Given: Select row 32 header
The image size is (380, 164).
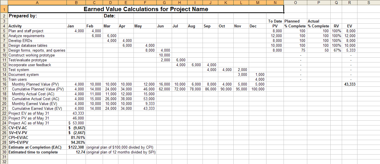Looking at the screenshot, I should coord(4,162).
